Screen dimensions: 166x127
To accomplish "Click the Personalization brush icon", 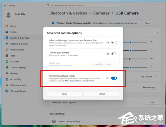I will pos(7,50).
